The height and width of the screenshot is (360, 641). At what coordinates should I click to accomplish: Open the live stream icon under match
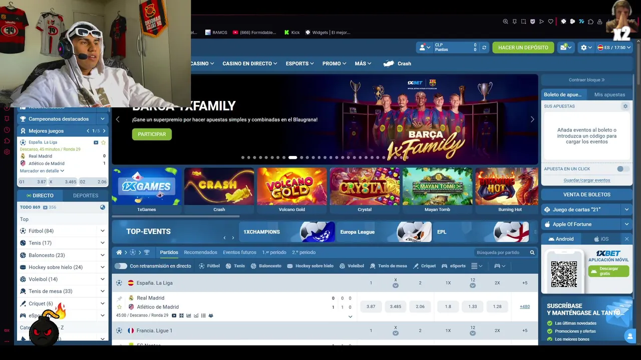click(x=174, y=315)
